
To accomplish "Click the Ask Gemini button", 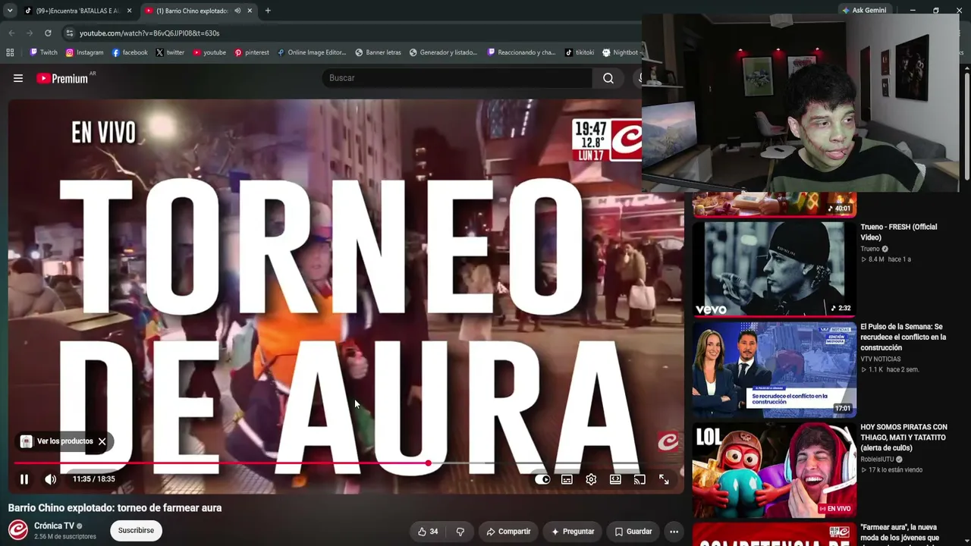I will pos(863,11).
